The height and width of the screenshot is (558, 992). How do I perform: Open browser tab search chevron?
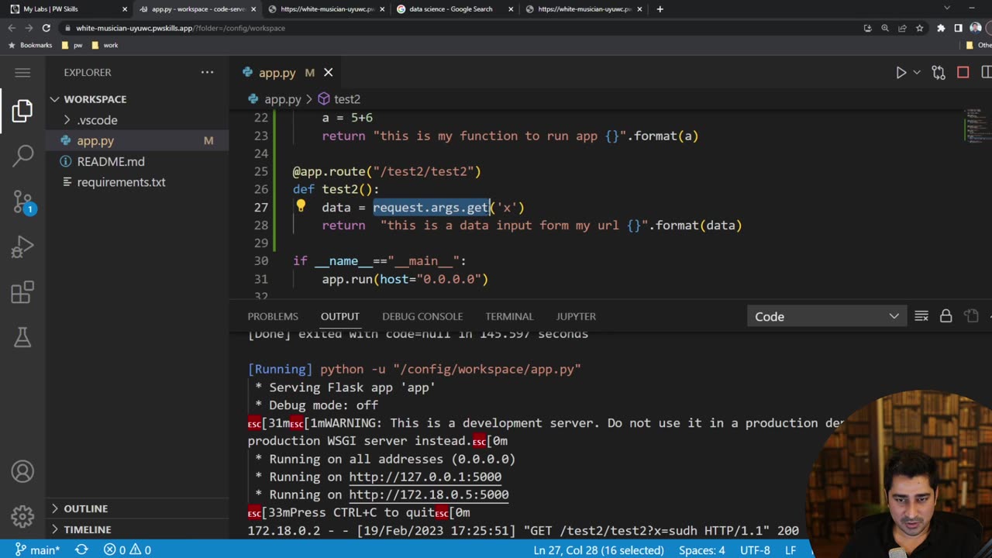(x=946, y=8)
